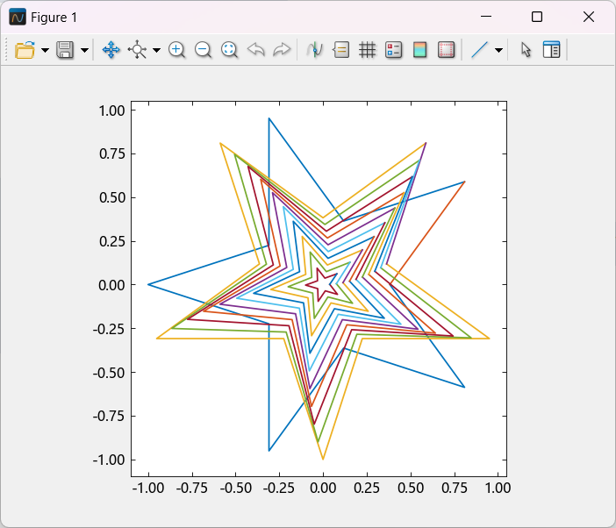Click the x-axis label 0.00
This screenshot has height=528, width=616.
coord(323,488)
